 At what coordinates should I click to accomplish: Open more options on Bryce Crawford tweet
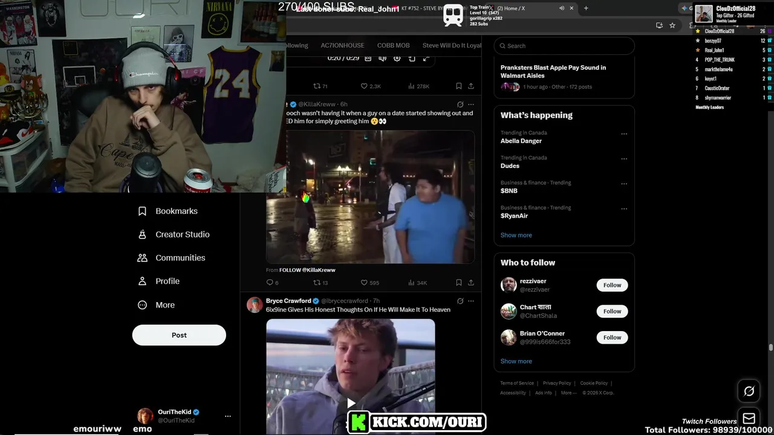point(471,301)
